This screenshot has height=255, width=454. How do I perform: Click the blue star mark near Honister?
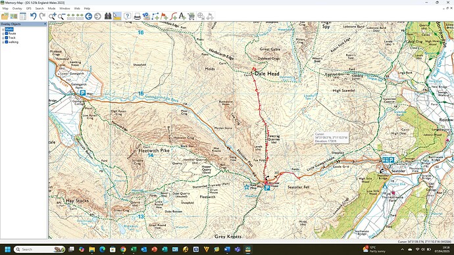coord(247,187)
